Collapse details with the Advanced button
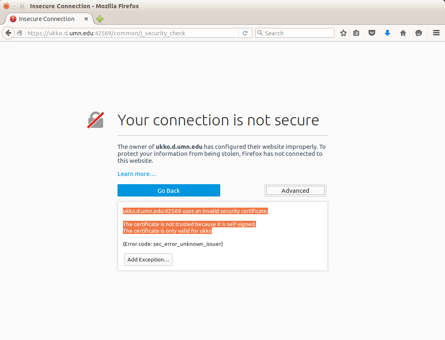The image size is (445, 340). 295,190
